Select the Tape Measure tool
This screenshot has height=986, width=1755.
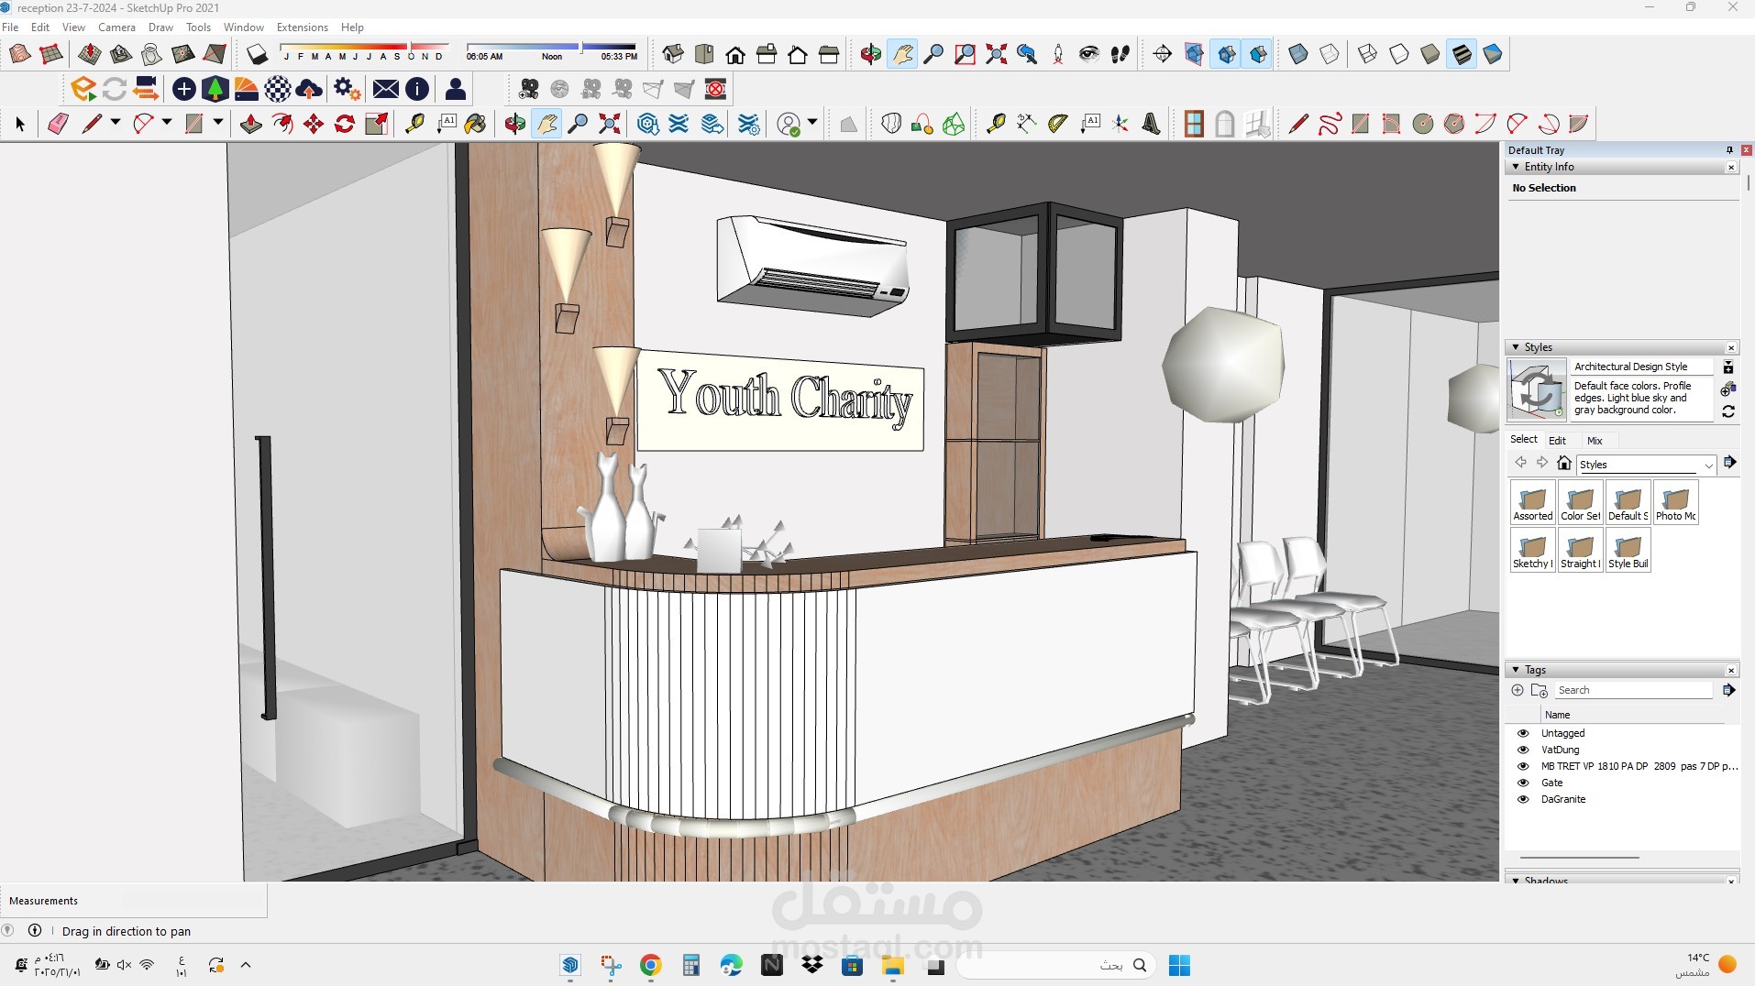click(x=414, y=124)
